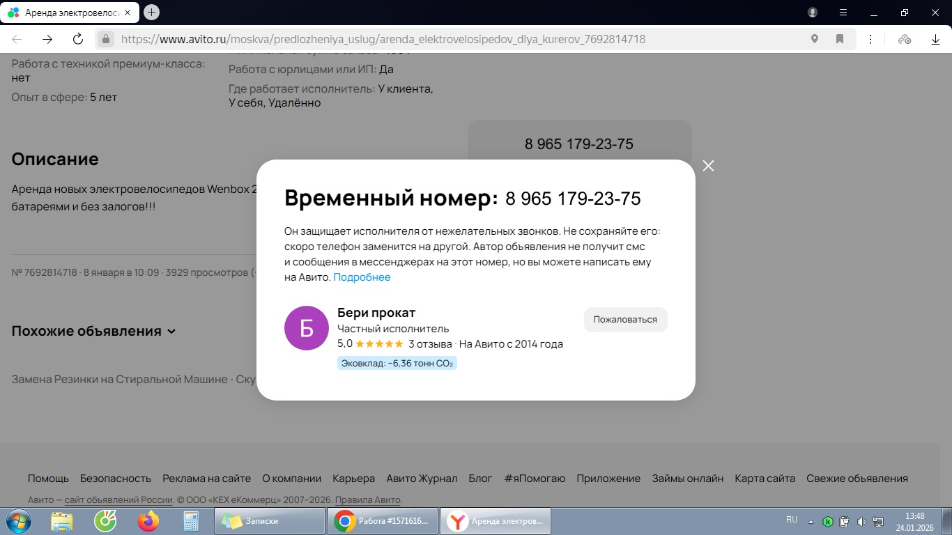Viewport: 952px width, 535px height.
Task: Open the Свежие объявления footer link
Action: pyautogui.click(x=857, y=479)
